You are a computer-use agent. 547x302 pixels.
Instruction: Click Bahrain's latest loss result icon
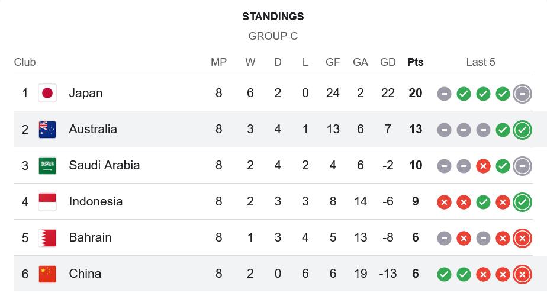click(522, 238)
